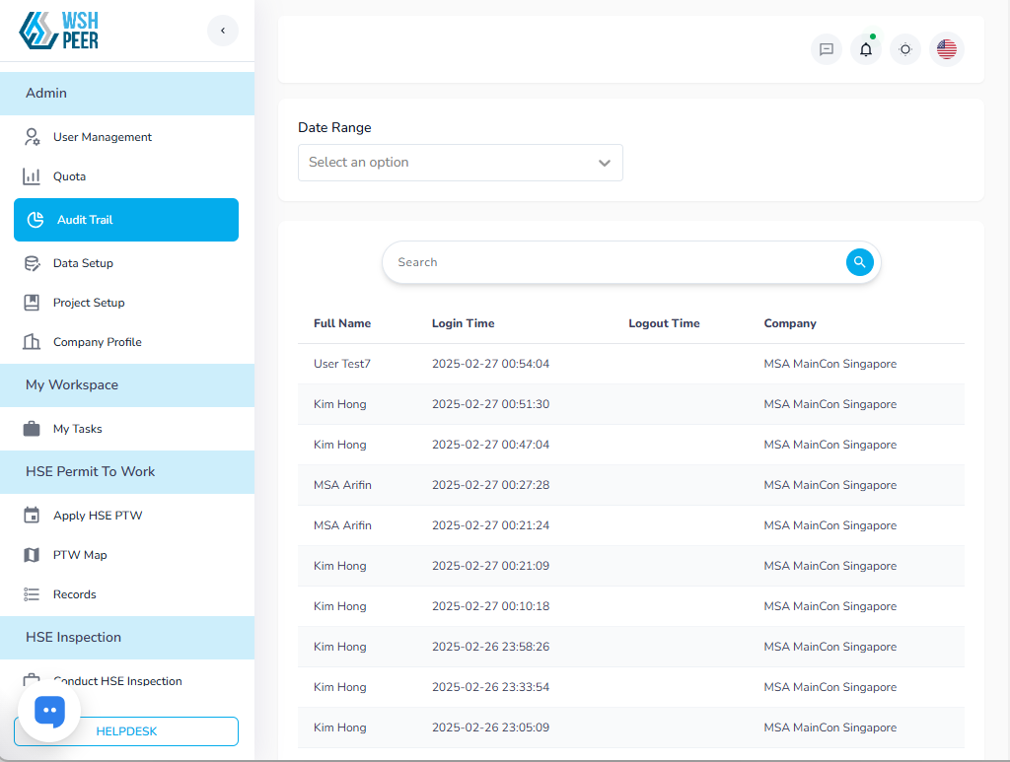Click the search magnifier button
The height and width of the screenshot is (762, 1010).
coord(859,262)
